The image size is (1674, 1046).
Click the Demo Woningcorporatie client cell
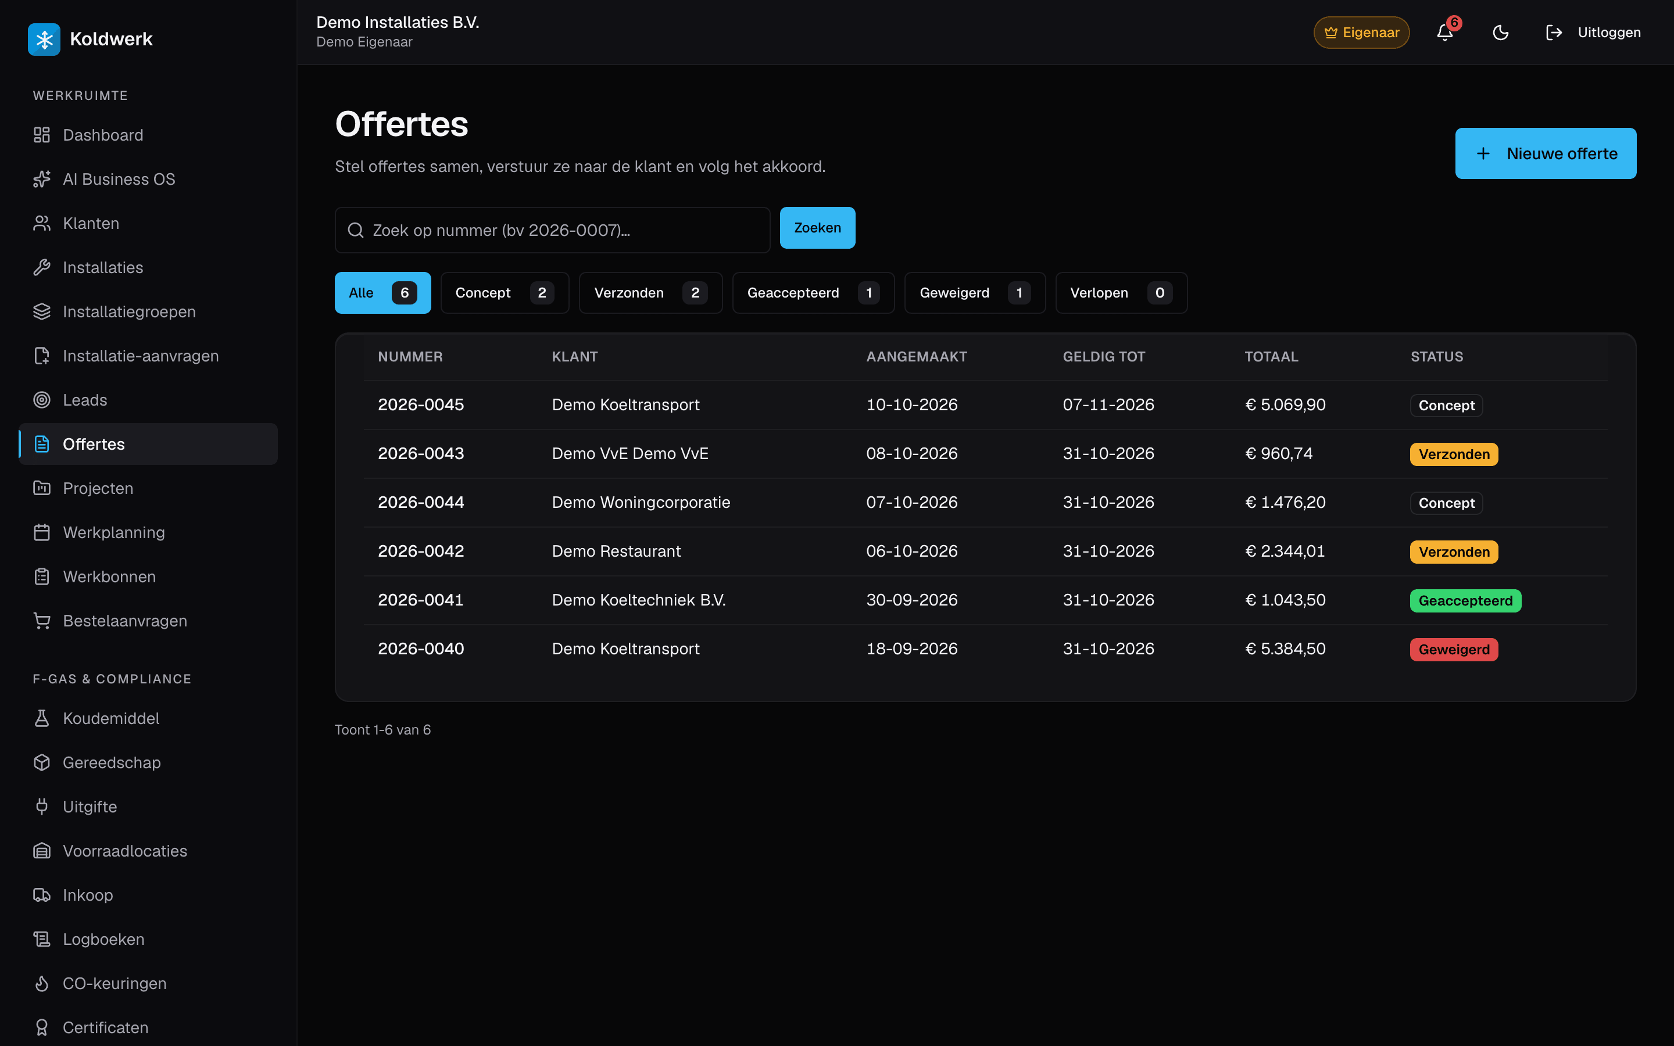tap(641, 502)
